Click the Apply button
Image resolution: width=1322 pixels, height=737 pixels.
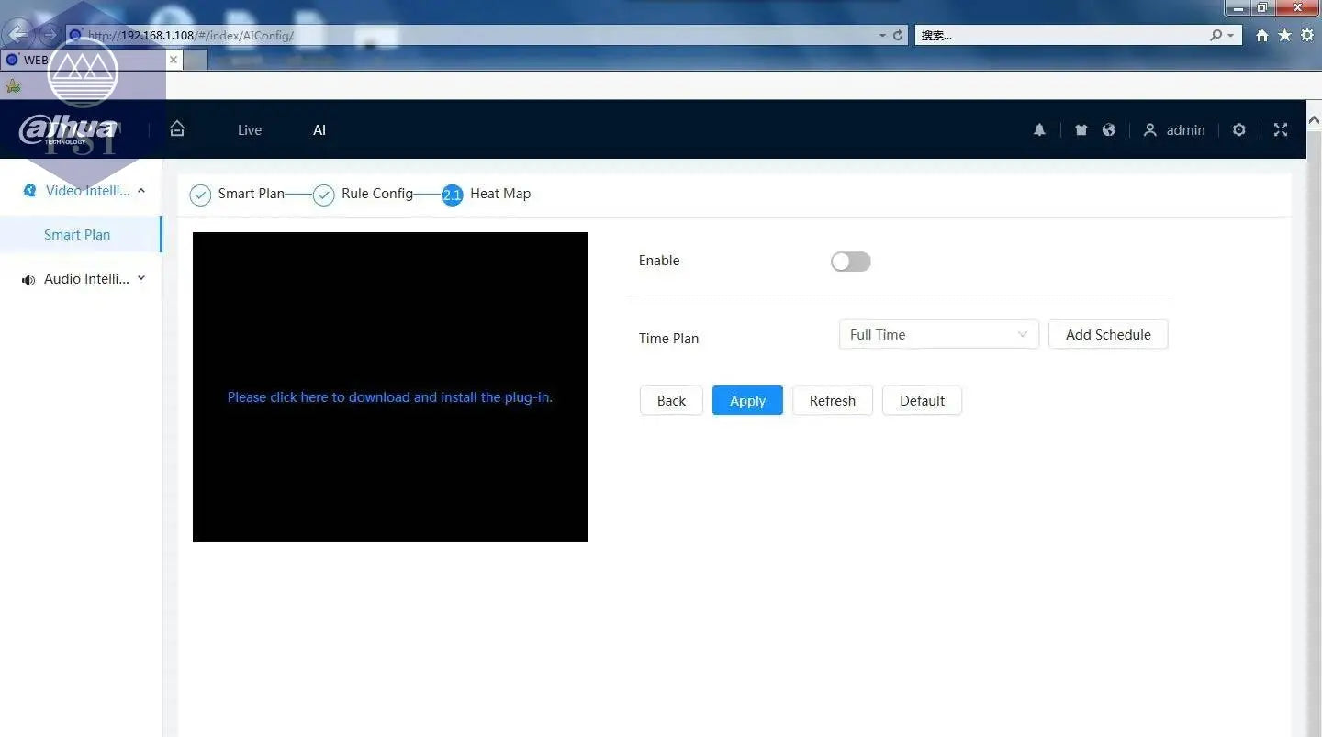[x=747, y=401]
